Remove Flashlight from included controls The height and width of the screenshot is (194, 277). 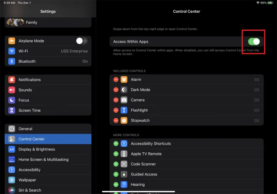point(116,110)
